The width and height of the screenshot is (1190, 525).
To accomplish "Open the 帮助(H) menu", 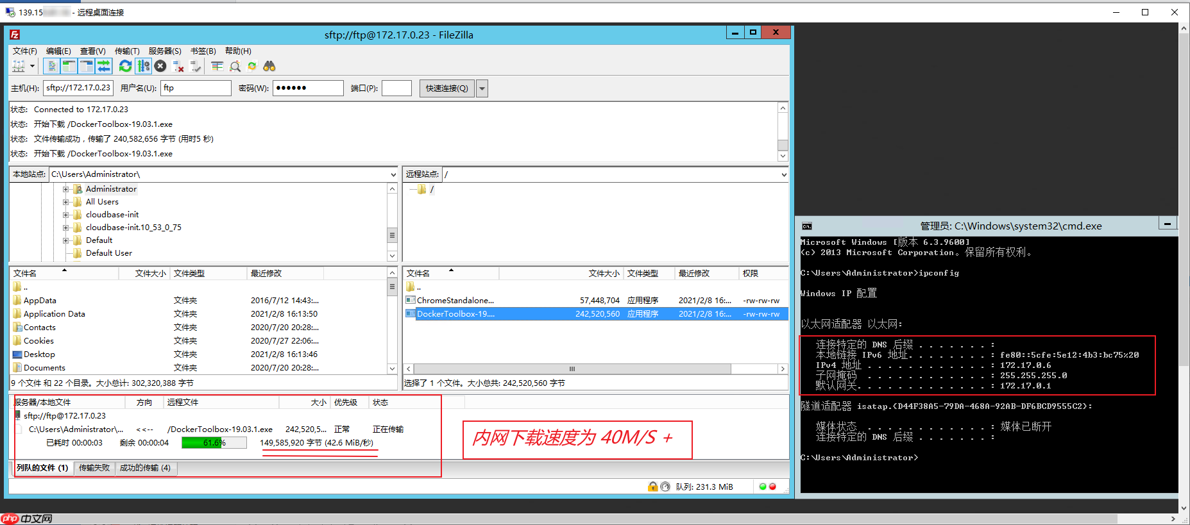I will click(238, 51).
